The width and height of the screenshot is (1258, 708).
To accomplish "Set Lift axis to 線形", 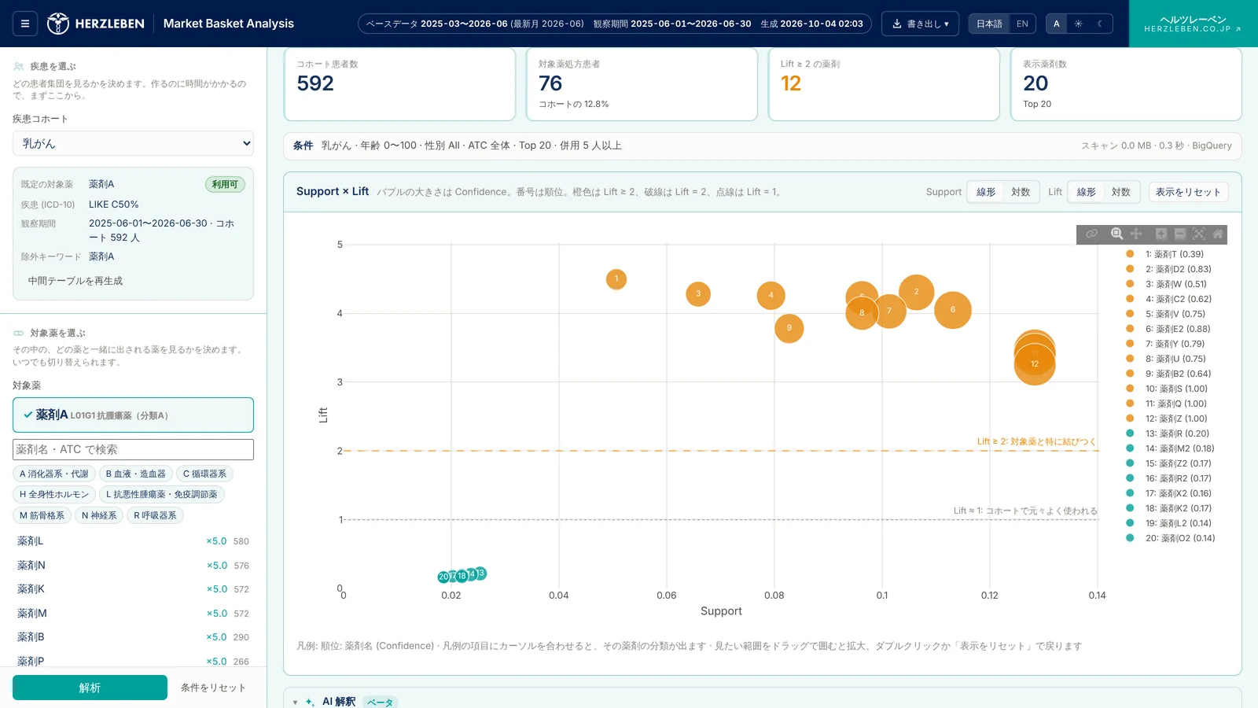I will point(1086,192).
